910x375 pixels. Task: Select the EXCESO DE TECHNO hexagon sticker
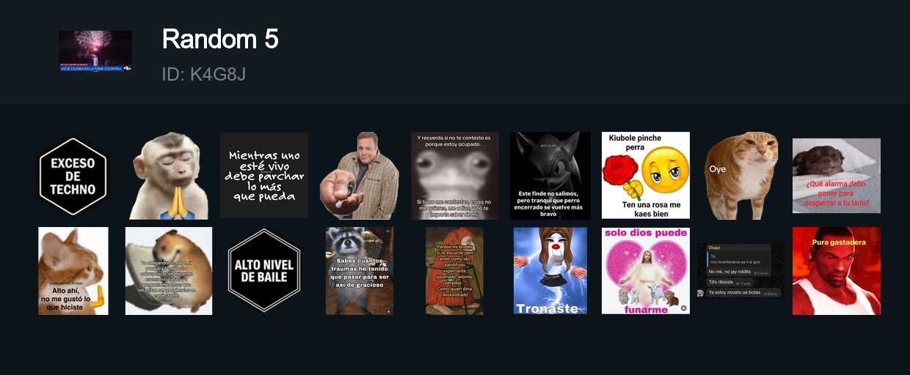(x=73, y=176)
